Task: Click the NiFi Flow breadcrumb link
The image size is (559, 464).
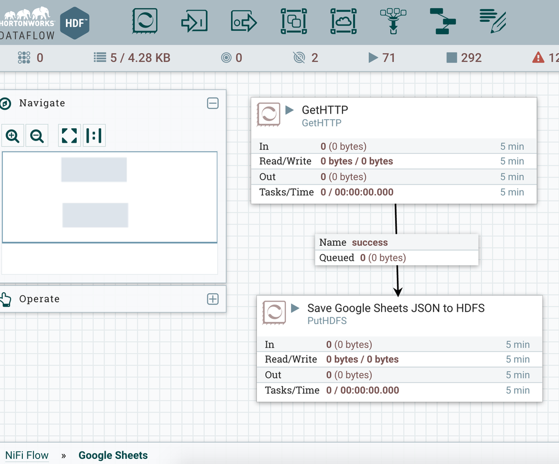Action: tap(27, 455)
